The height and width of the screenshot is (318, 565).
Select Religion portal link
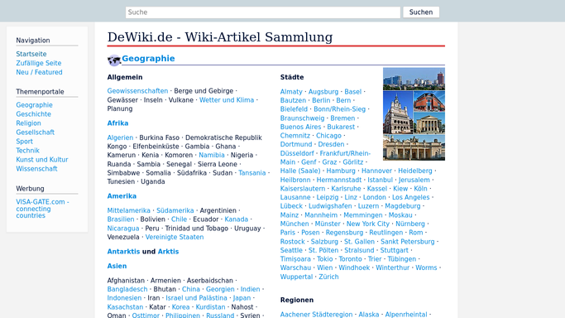pos(28,123)
